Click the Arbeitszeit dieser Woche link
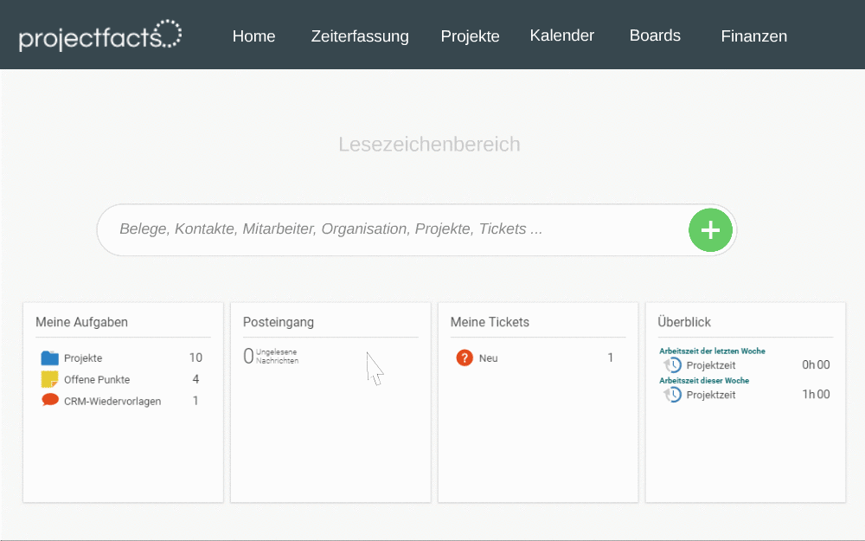 (x=704, y=380)
